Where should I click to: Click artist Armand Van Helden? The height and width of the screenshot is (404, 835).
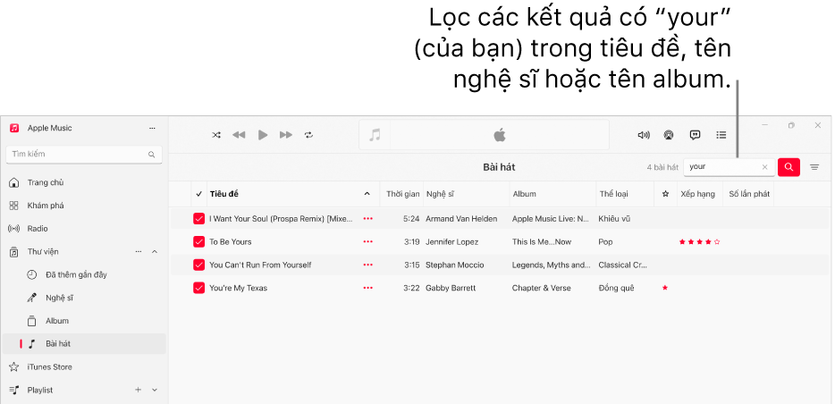click(461, 219)
